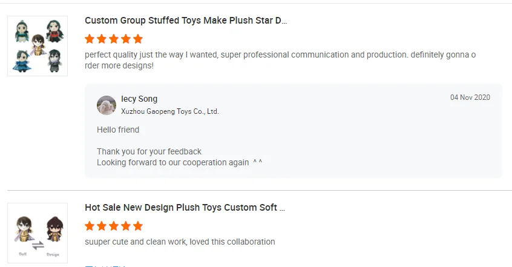Viewport: 512px width, 267px height.
Task: Click the second star of the second review
Action: point(102,226)
